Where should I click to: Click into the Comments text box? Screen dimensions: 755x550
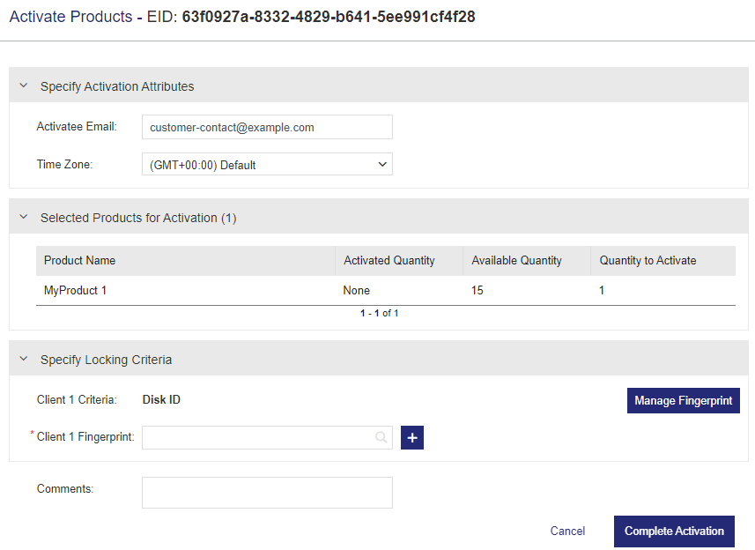point(267,493)
